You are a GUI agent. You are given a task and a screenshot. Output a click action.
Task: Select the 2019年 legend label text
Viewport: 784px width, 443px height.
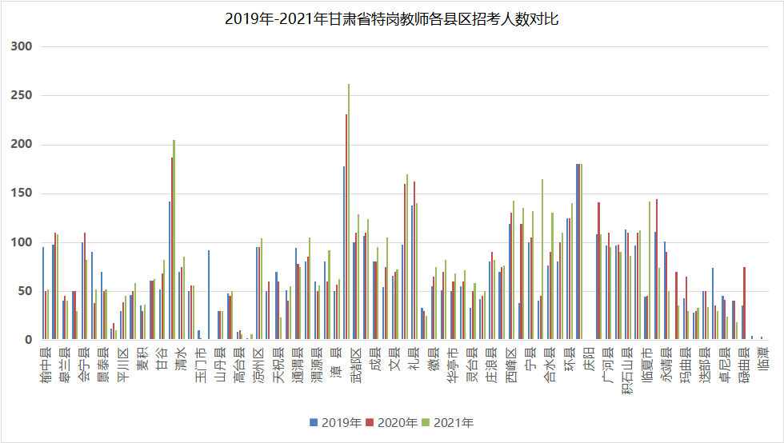pos(341,422)
